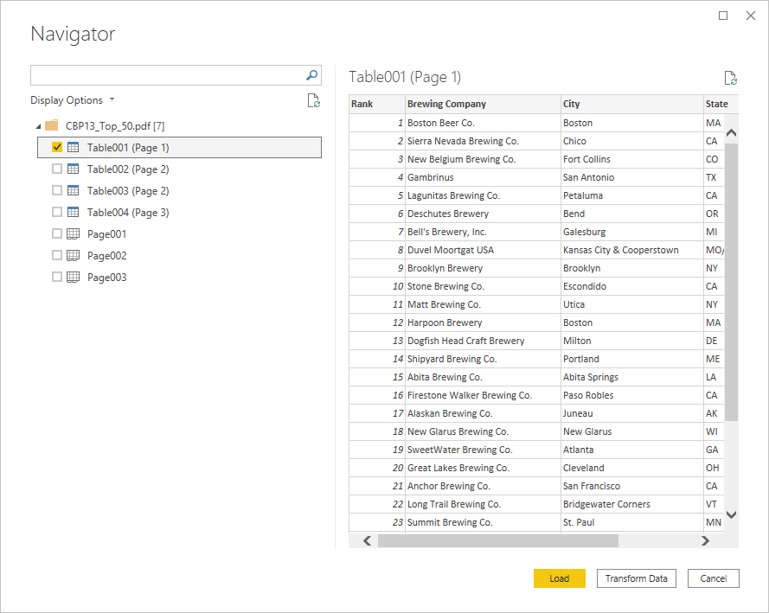Select the Table002 (Page 2) item

pyautogui.click(x=127, y=169)
